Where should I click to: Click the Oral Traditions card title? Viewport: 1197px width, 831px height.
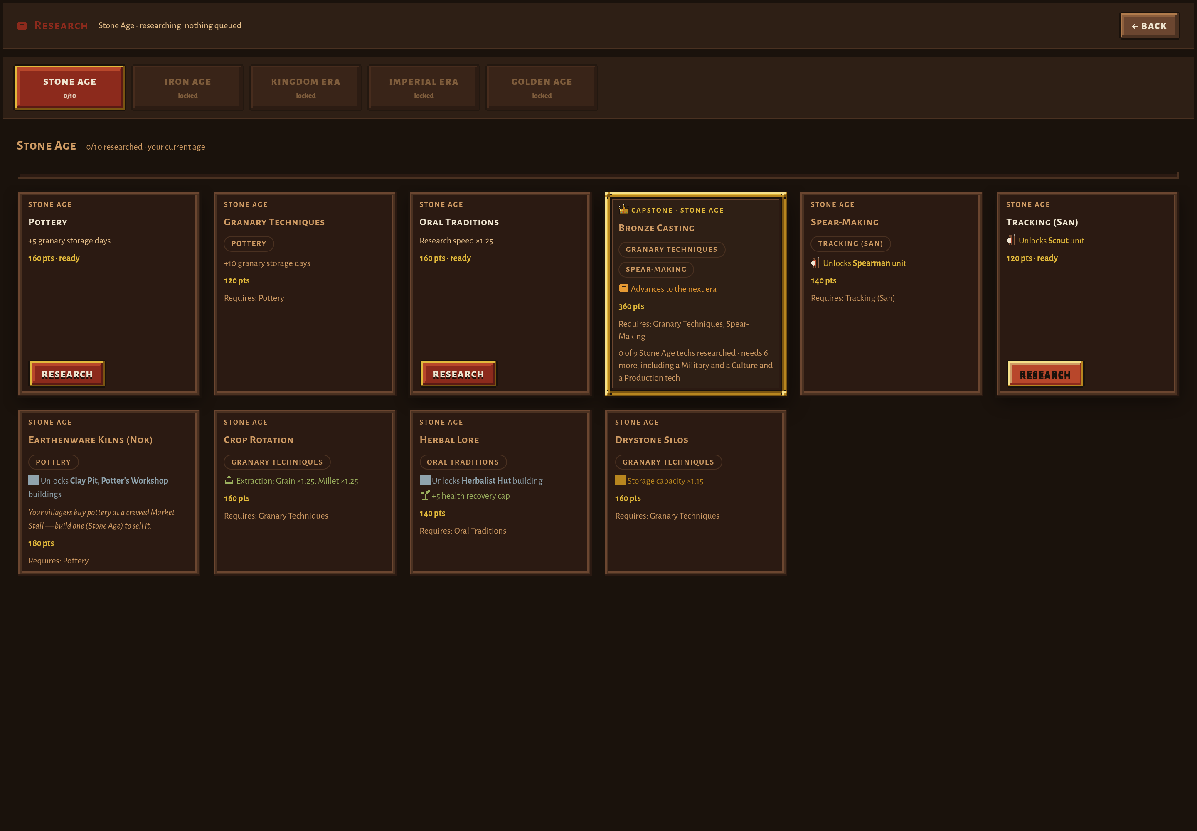click(459, 222)
